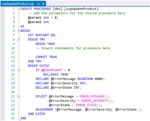Click the comment 'Add the parameters for the stored procedure here'
This screenshot has height=121, width=150.
click(77, 13)
